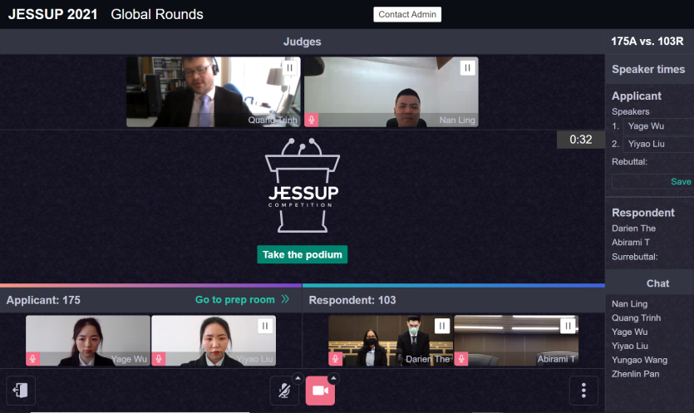This screenshot has width=694, height=413.
Task: Pause Yiyao Liu's video feed
Action: [264, 326]
